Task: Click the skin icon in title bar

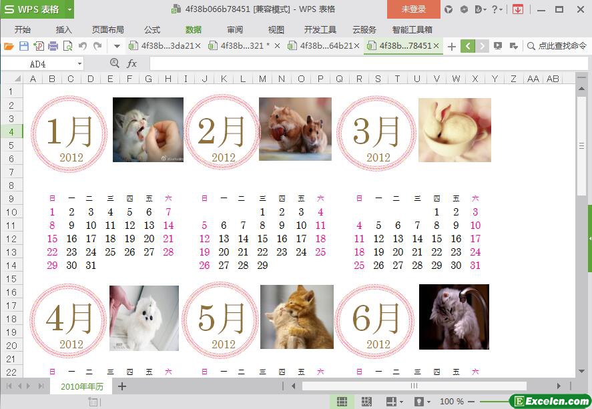Action: (448, 9)
